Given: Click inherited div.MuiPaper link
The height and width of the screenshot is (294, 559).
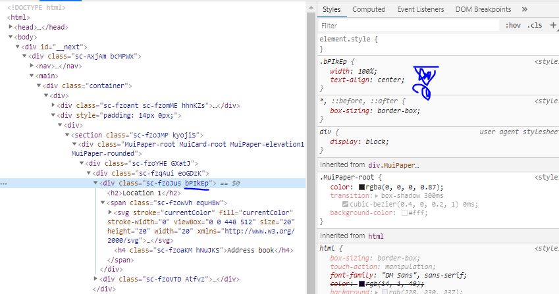Looking at the screenshot, I should [x=394, y=165].
